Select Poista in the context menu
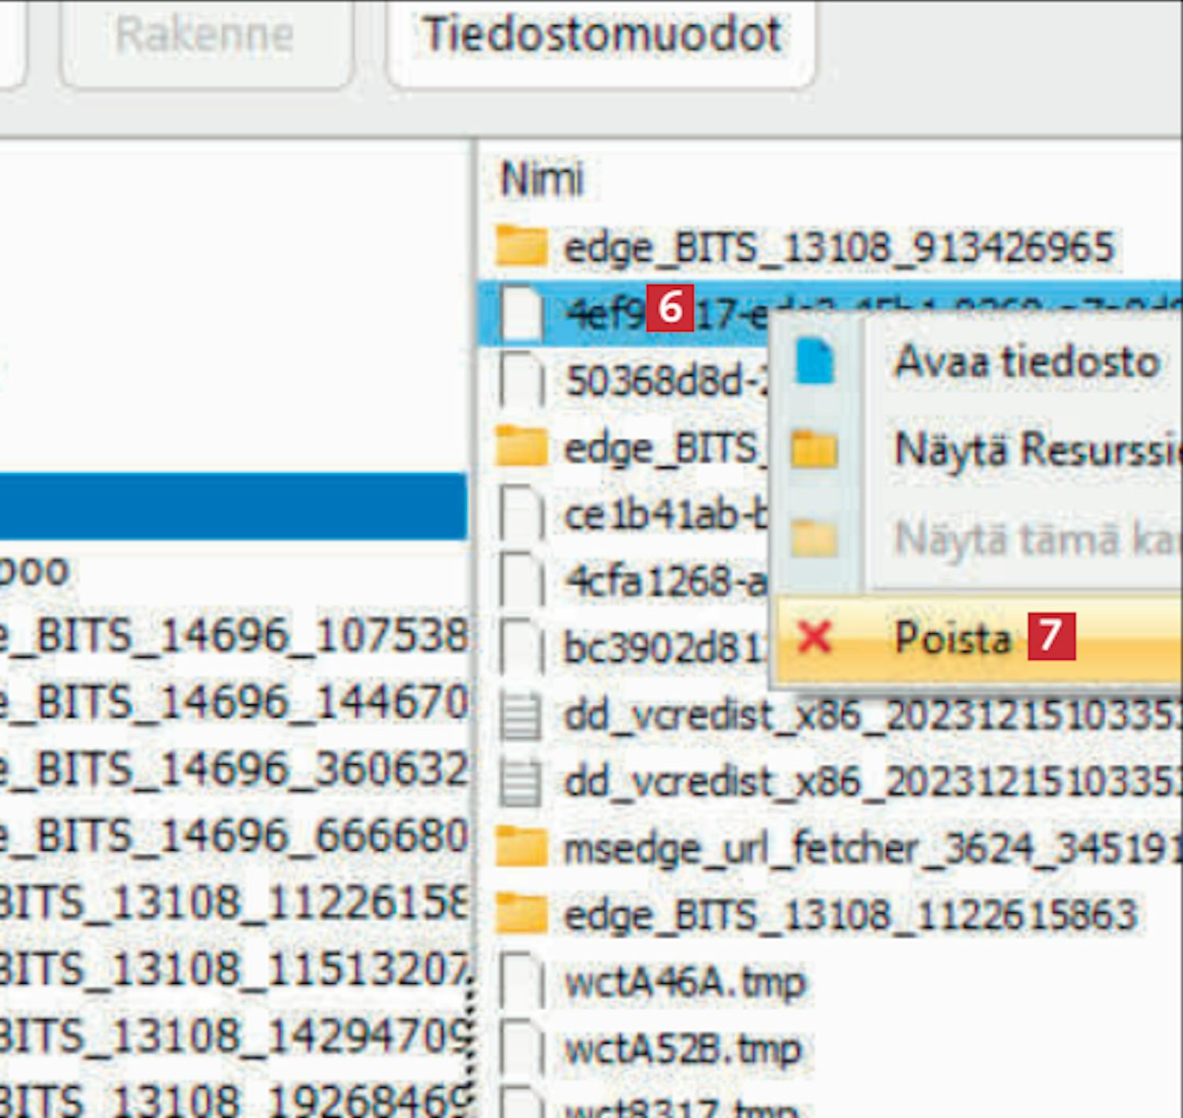The image size is (1183, 1118). point(953,637)
